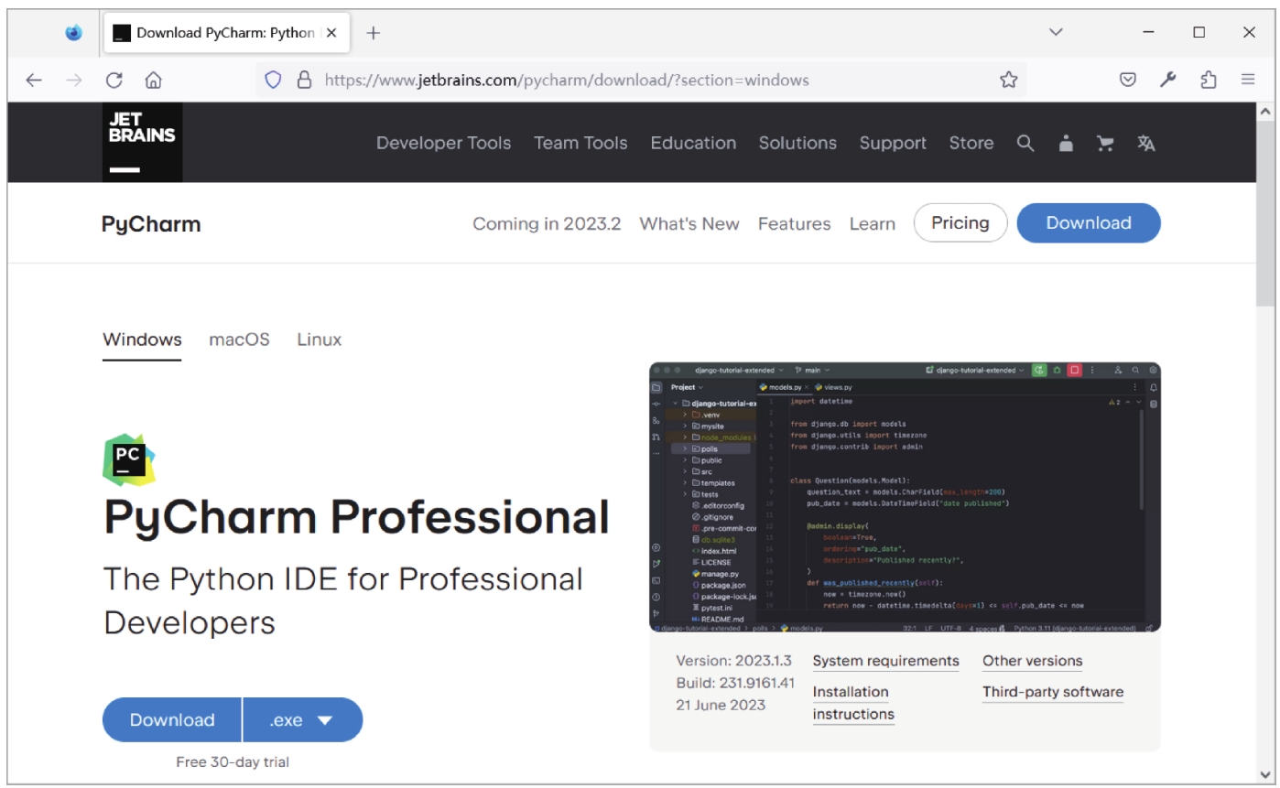The image size is (1280, 788).
Task: Open the site search magnifier icon
Action: (x=1025, y=143)
